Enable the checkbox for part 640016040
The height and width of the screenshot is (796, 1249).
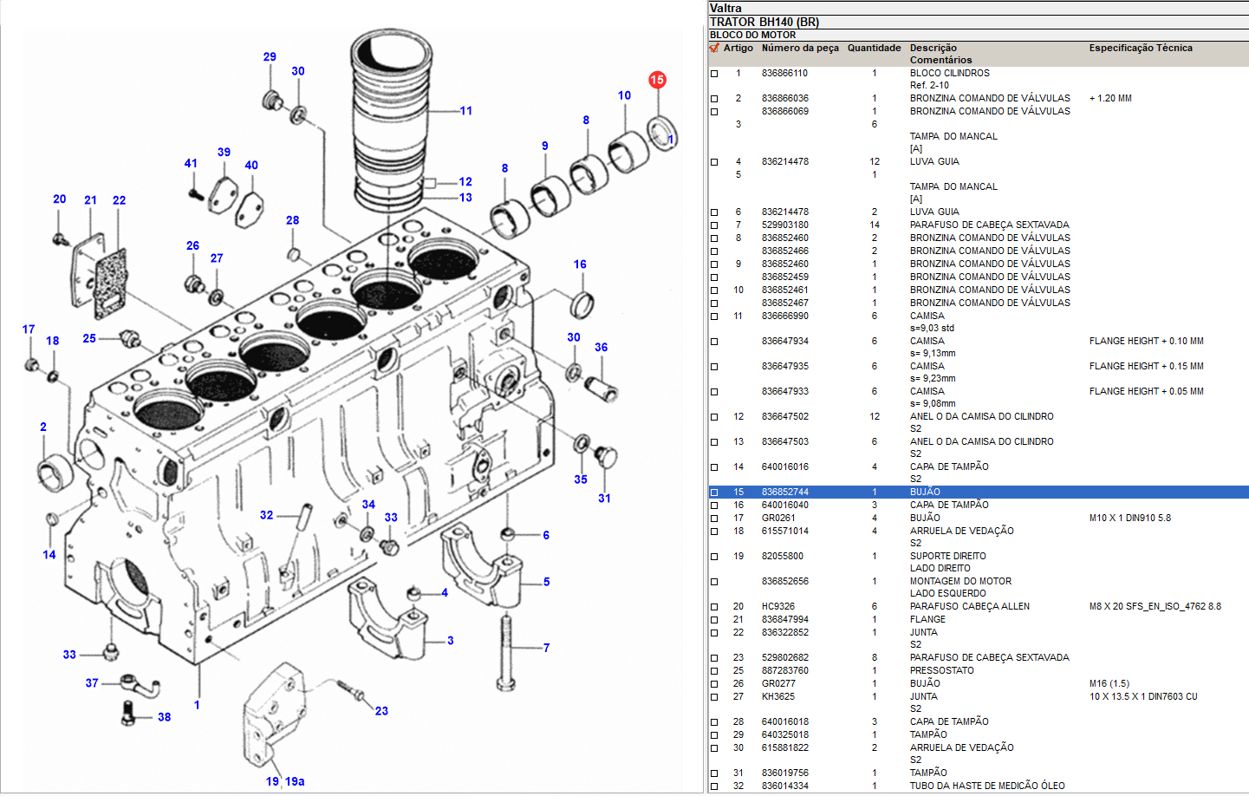pos(714,506)
